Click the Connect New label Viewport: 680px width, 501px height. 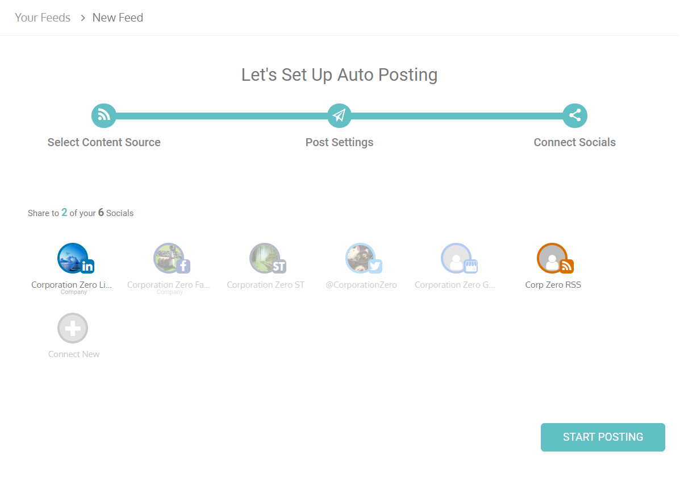[74, 354]
